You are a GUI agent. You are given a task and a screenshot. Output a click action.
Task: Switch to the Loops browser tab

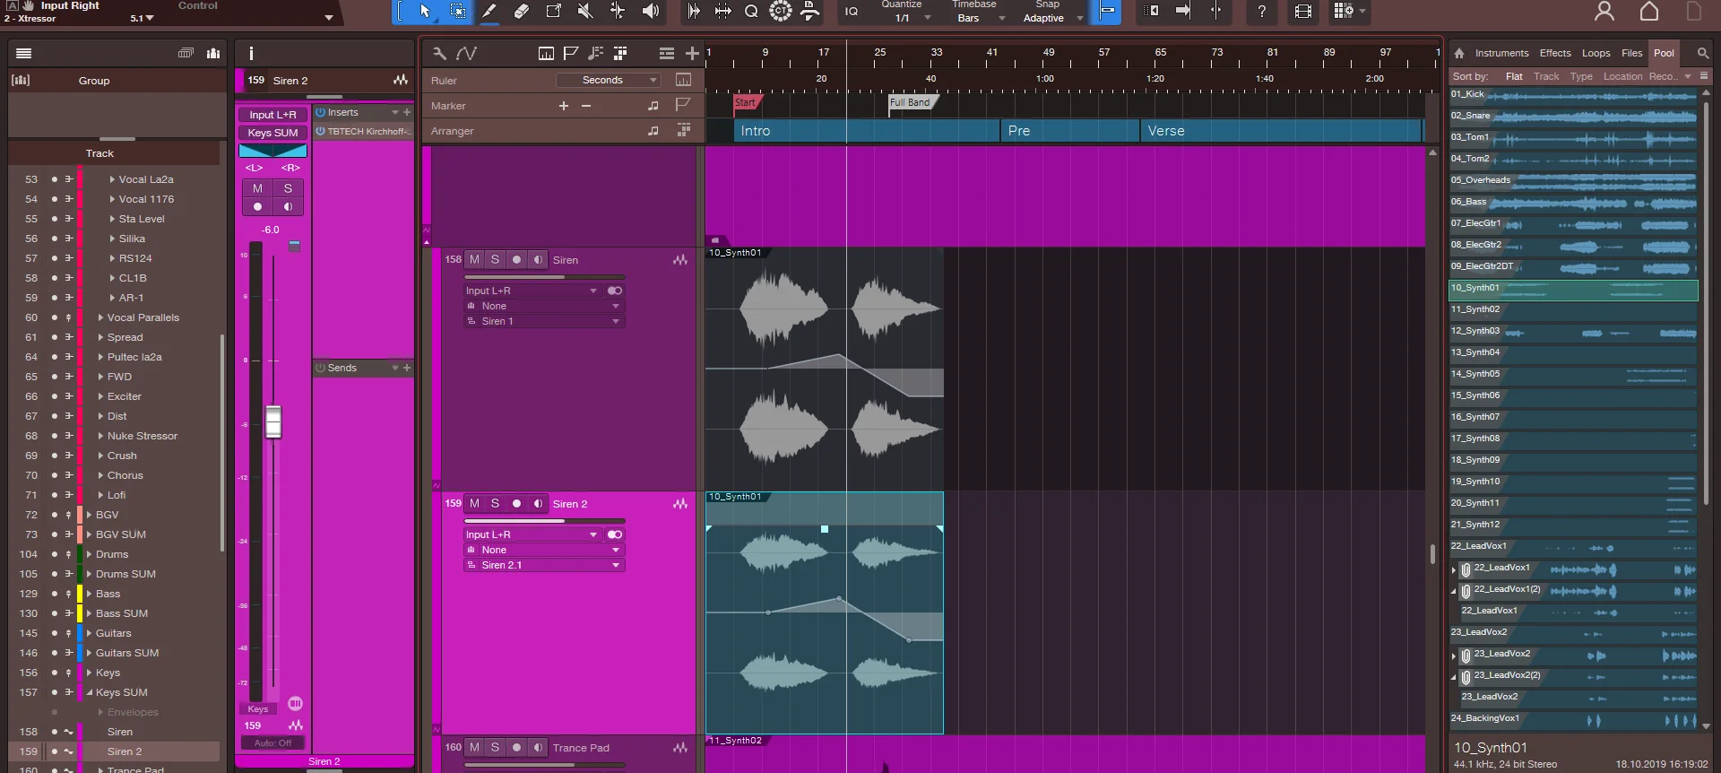click(x=1596, y=53)
